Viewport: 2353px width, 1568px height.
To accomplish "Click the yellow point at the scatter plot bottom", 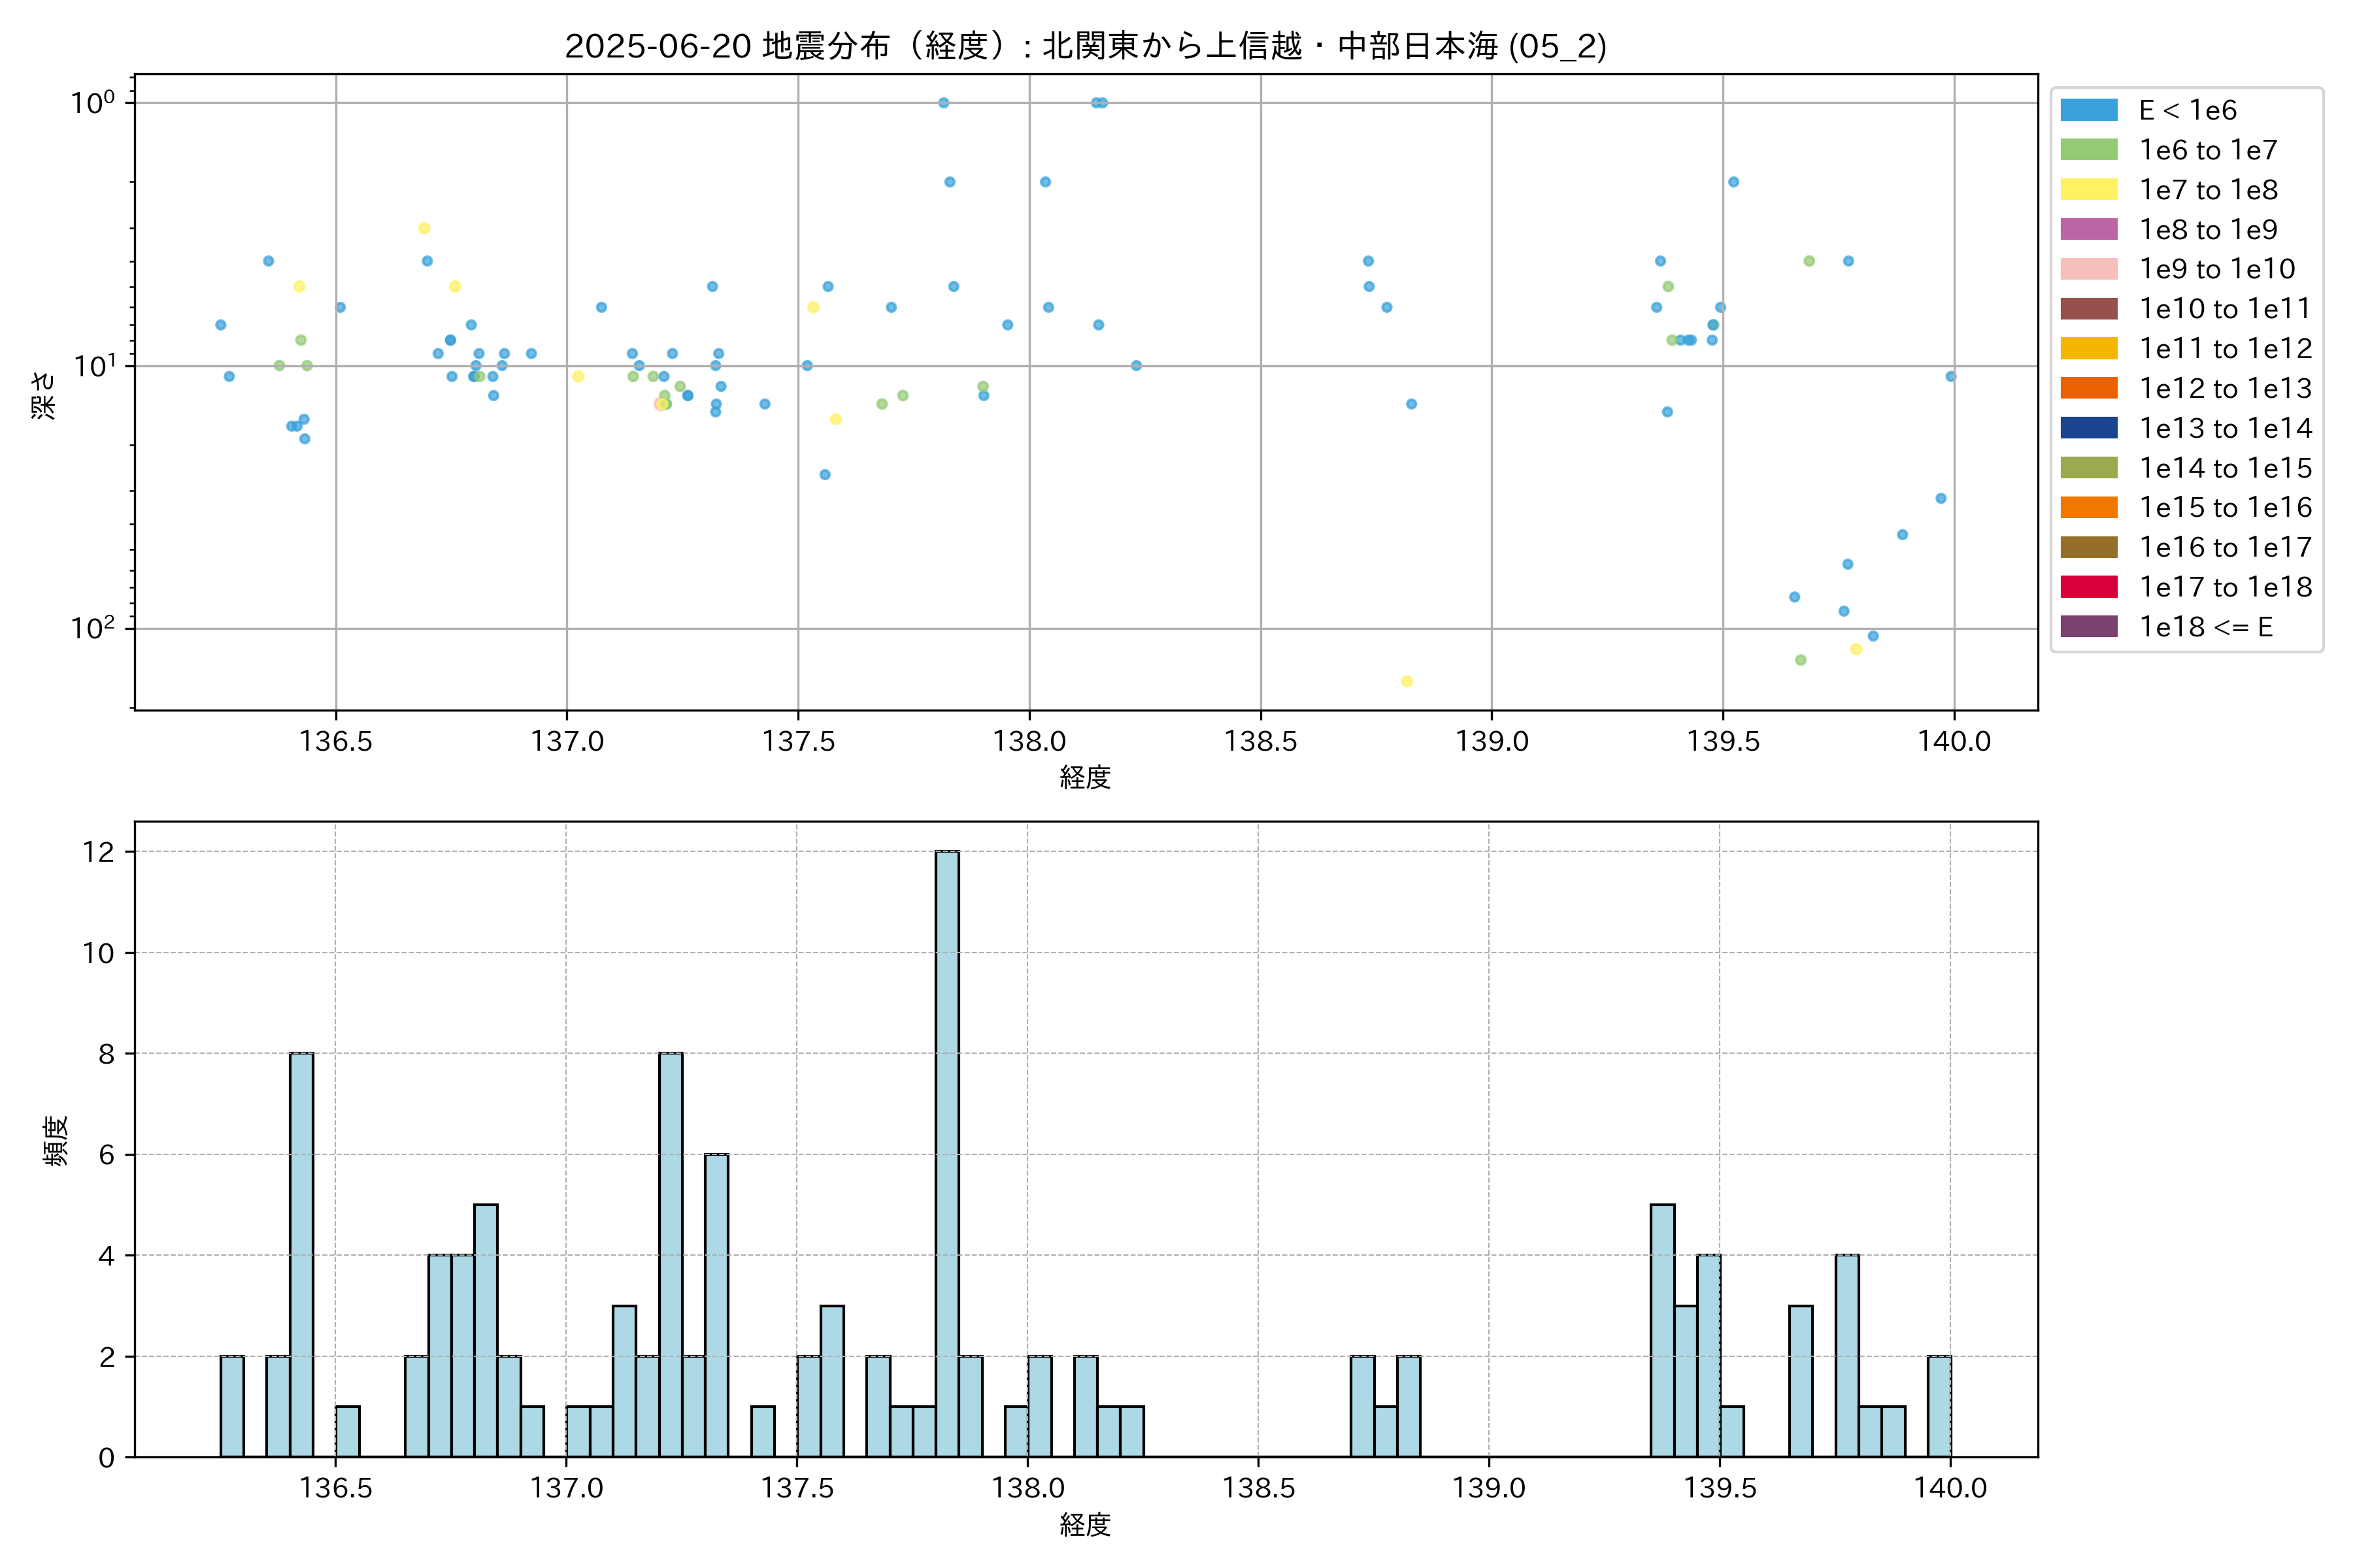I will 1407,681.
